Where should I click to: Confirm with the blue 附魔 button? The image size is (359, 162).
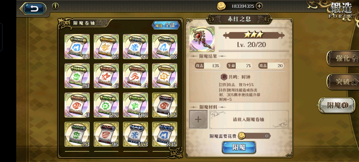pyautogui.click(x=239, y=147)
